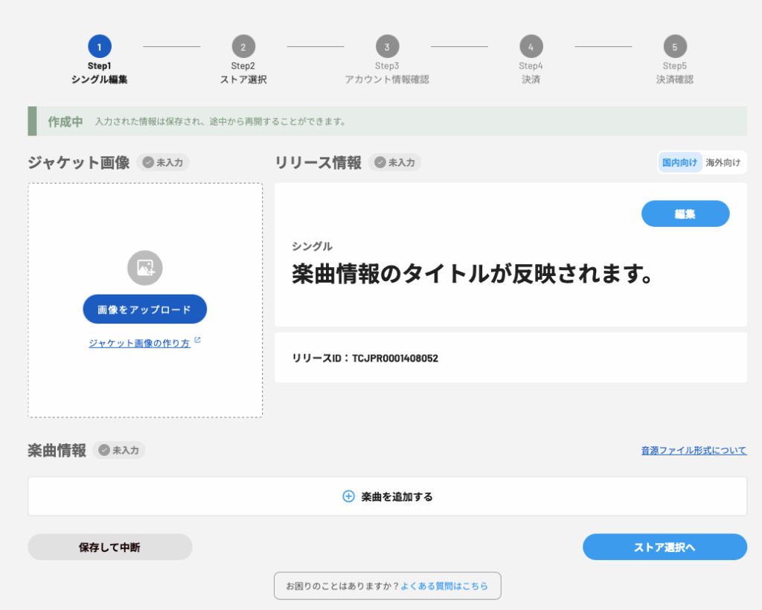Click the 楽曲情報 未入力 status check icon
The image size is (762, 610).
104,450
